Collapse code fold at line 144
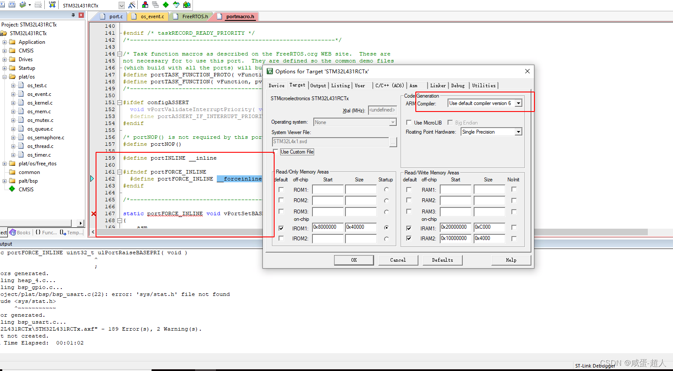The image size is (673, 371). pyautogui.click(x=119, y=54)
